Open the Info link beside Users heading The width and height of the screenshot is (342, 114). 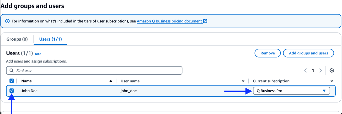pyautogui.click(x=38, y=54)
